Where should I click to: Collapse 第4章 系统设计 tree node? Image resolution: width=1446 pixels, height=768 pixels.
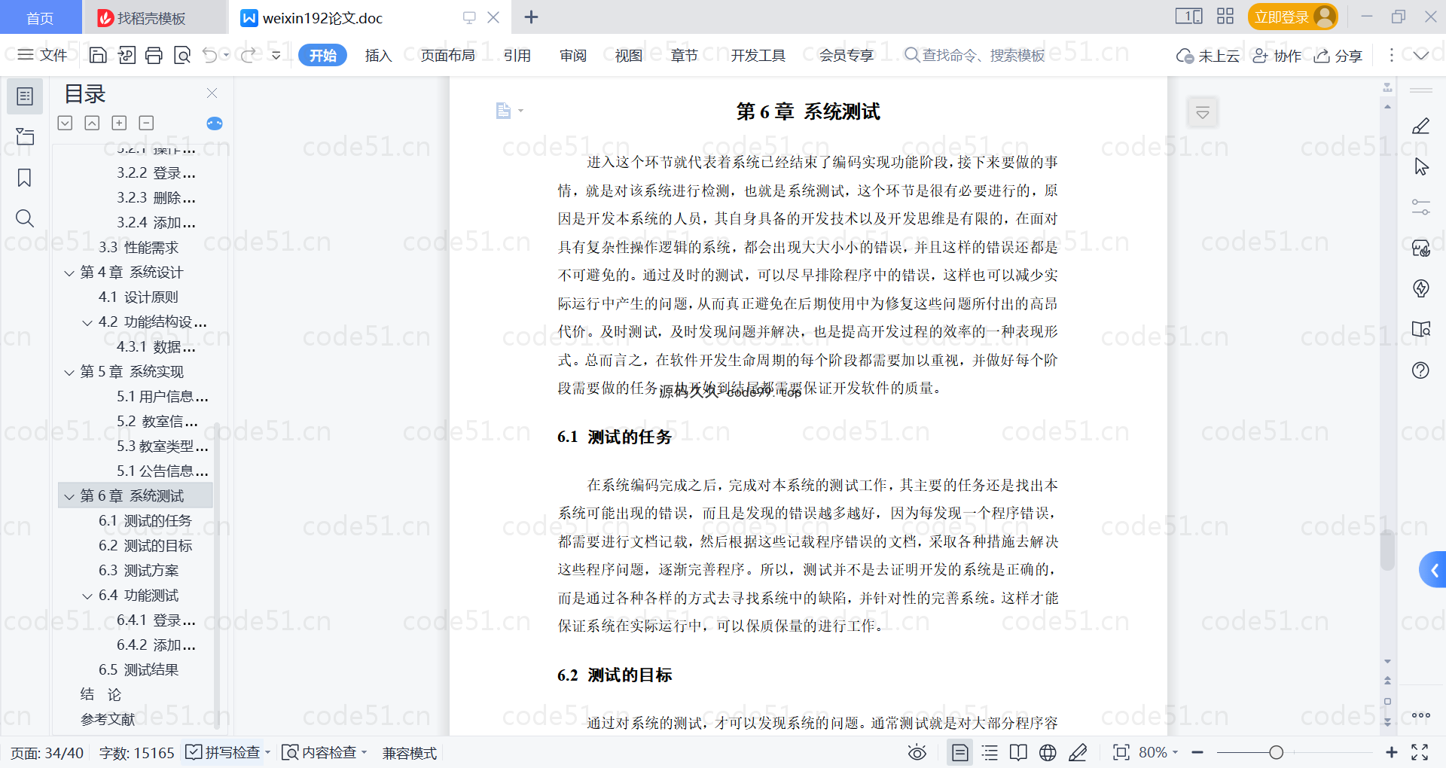(x=69, y=273)
